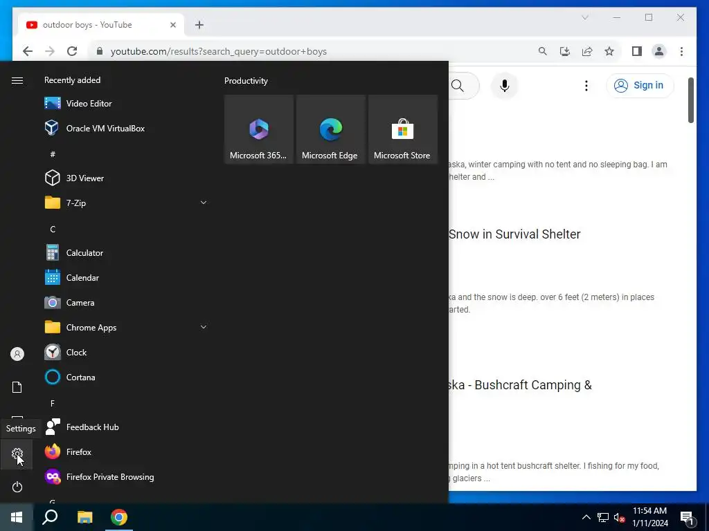Close the outdoor boys YouTube tab
Viewport: 709px width, 531px height.
(172, 25)
